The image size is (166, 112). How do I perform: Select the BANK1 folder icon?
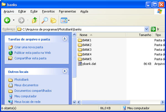[x=80, y=40]
